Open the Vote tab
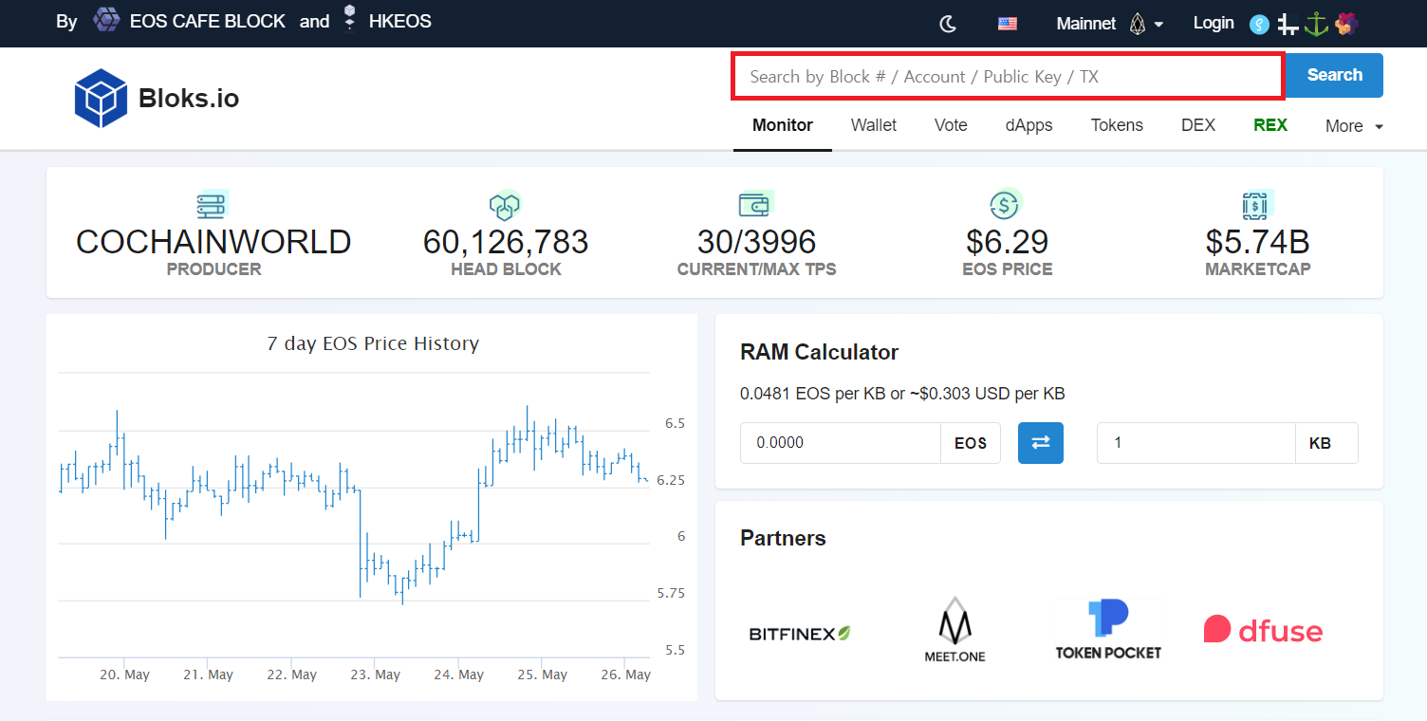 (x=951, y=125)
